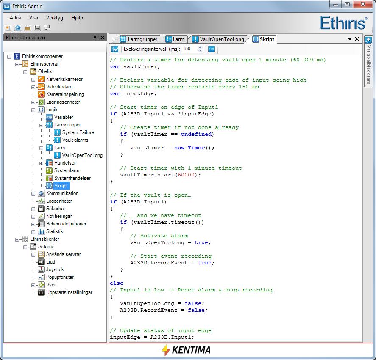Collapse the Asterix client node
This screenshot has height=360, width=376.
point(25,247)
